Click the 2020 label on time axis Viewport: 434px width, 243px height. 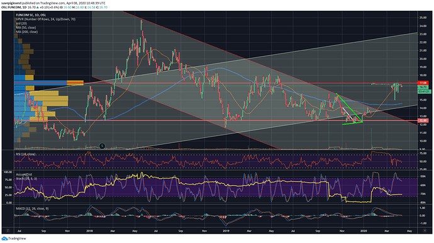click(x=364, y=230)
